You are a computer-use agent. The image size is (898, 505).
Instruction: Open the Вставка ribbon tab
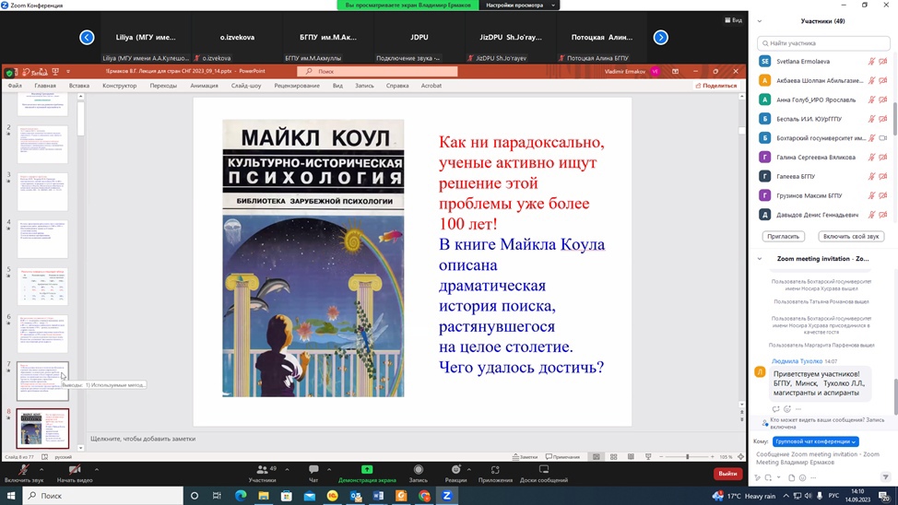coord(79,86)
